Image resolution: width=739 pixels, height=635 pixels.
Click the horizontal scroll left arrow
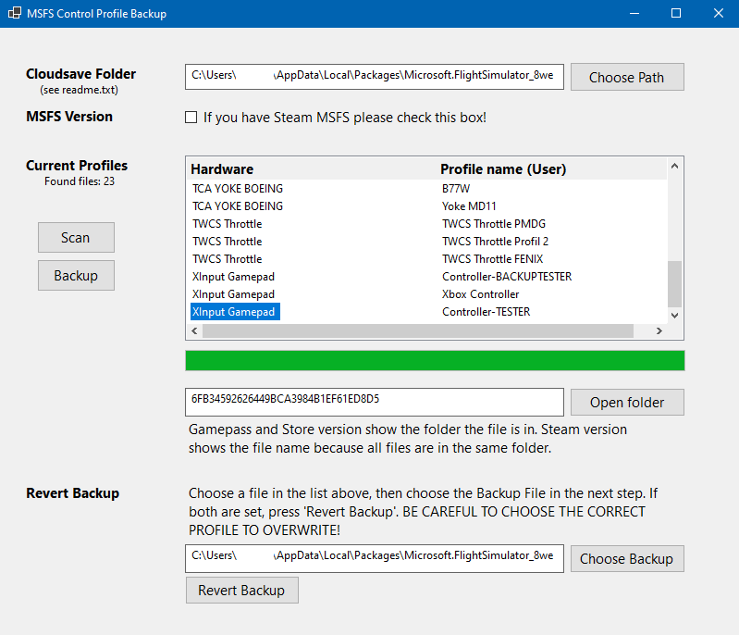(194, 331)
